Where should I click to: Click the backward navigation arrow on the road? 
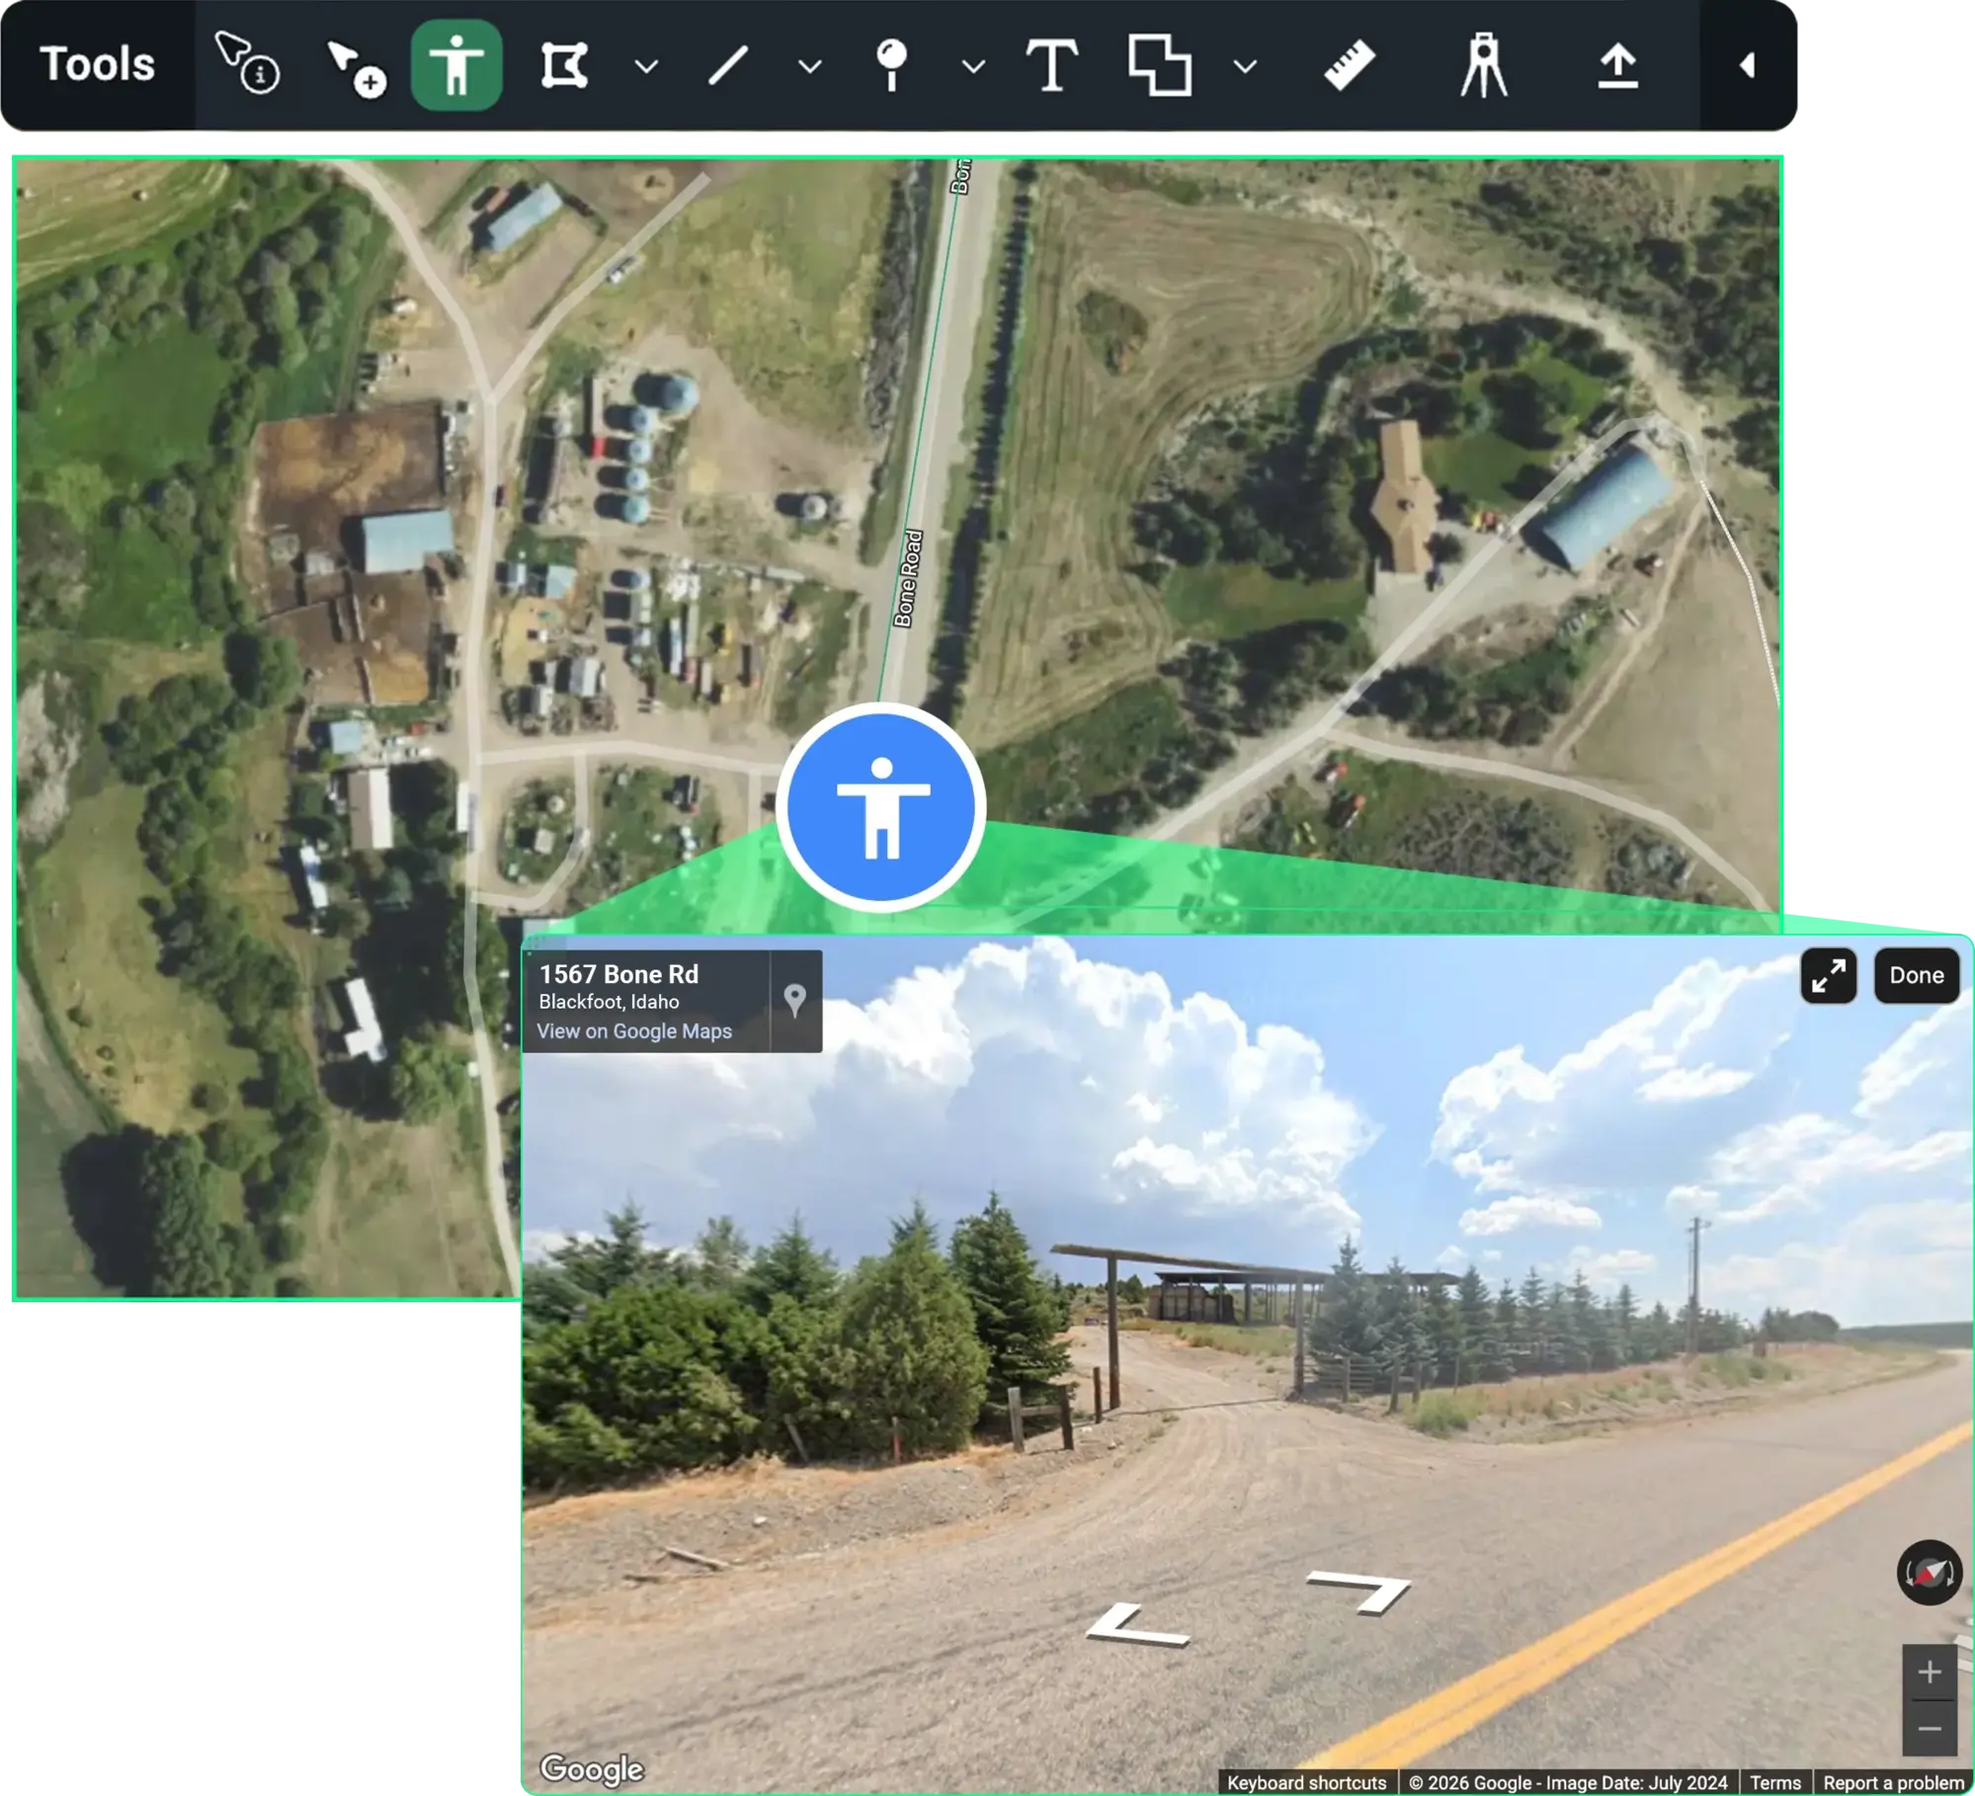click(1136, 1626)
